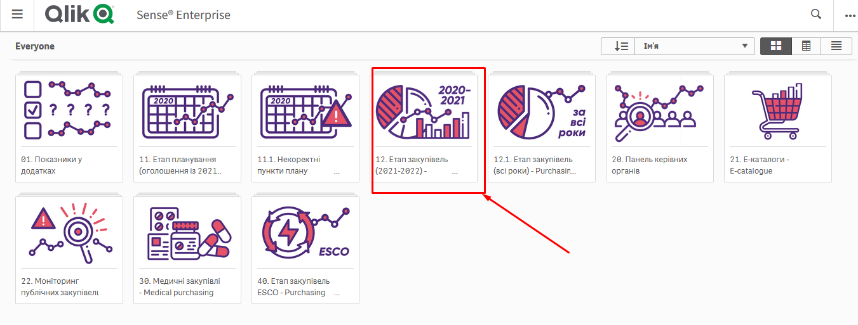Open the search magnifier icon
This screenshot has height=325, width=858.
click(x=816, y=15)
